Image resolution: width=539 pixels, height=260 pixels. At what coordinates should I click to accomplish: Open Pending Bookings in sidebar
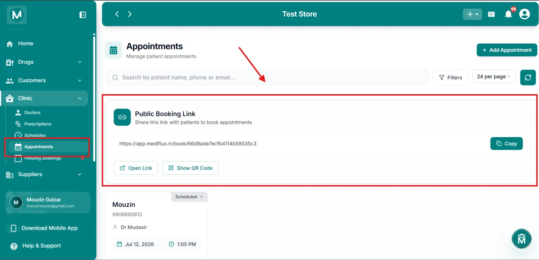tap(43, 158)
